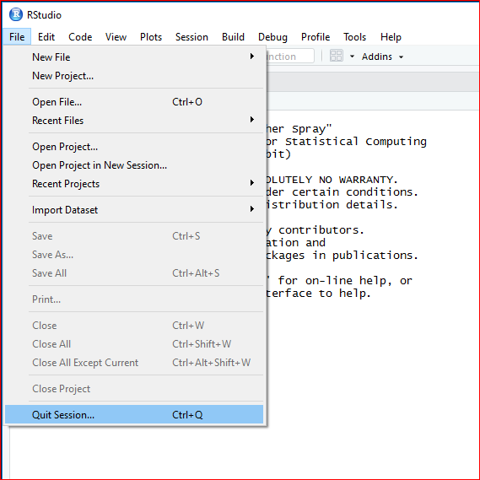Expand the Recent Files submenu
This screenshot has width=480, height=480.
(x=134, y=121)
